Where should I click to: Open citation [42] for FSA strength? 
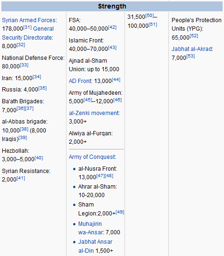(112, 27)
